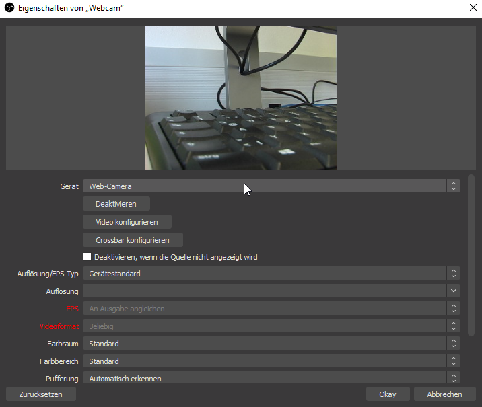This screenshot has width=482, height=407.
Task: Open the Gerät device dropdown
Action: tap(271, 186)
